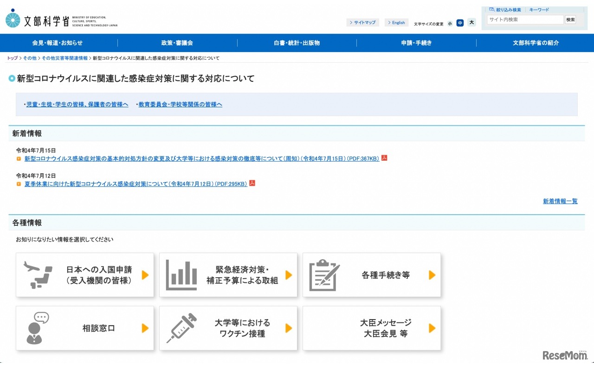594x366 pixels.
Task: Click the bar chart icon for 緊急経済対策
Action: pyautogui.click(x=181, y=274)
